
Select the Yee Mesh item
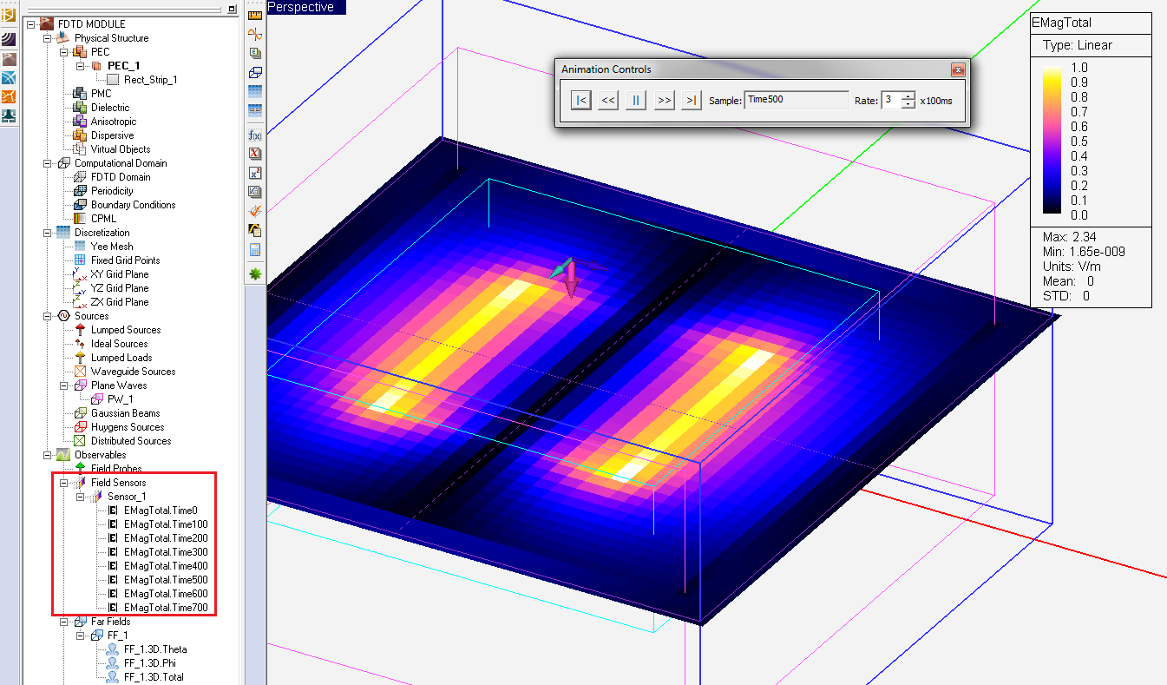tap(111, 247)
